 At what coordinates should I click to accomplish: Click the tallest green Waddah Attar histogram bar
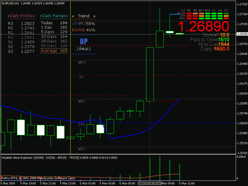pyautogui.click(x=160, y=168)
